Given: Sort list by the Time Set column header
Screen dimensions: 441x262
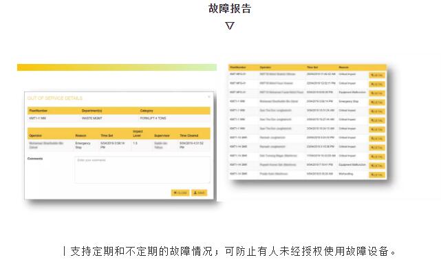Looking at the screenshot, I should [x=312, y=67].
